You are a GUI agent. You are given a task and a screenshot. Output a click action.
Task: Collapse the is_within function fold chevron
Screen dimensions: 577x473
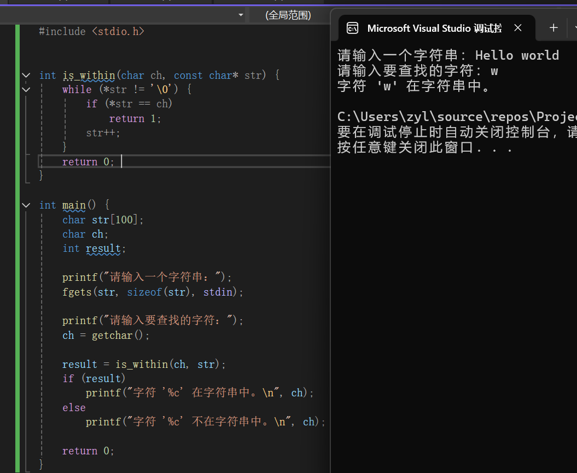click(26, 75)
